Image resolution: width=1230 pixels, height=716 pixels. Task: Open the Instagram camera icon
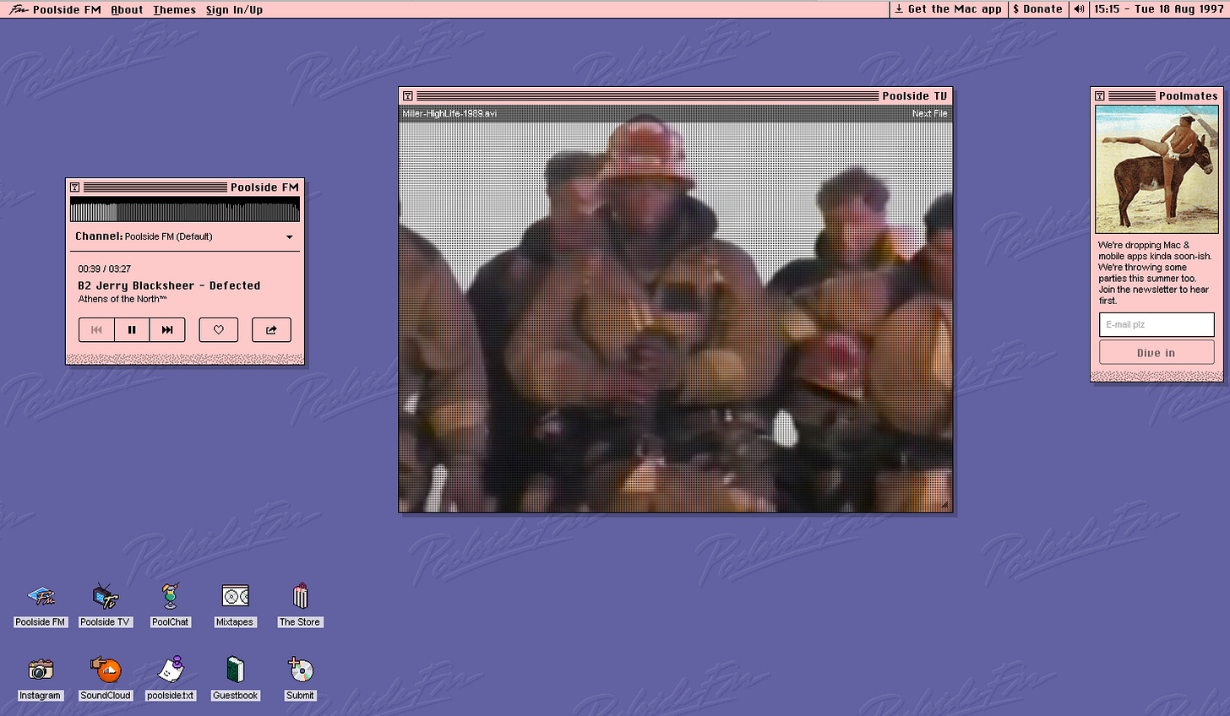(x=41, y=670)
